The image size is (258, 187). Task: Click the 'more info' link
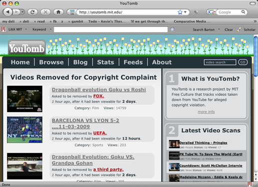206,112
